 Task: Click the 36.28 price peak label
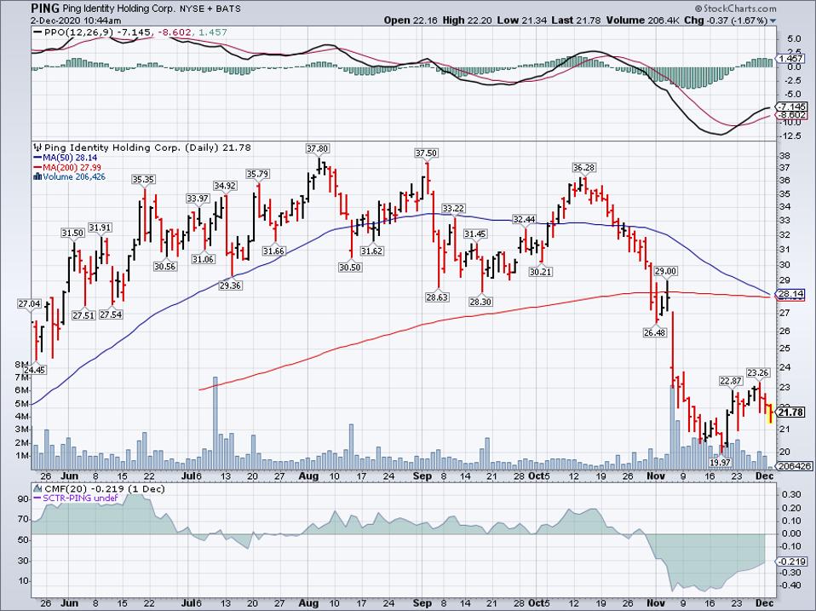coord(584,168)
